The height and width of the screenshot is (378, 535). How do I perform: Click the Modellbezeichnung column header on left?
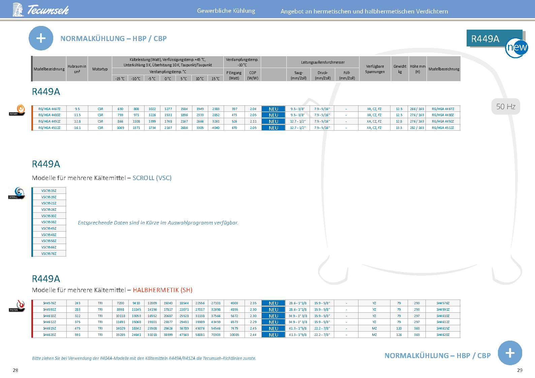49,69
